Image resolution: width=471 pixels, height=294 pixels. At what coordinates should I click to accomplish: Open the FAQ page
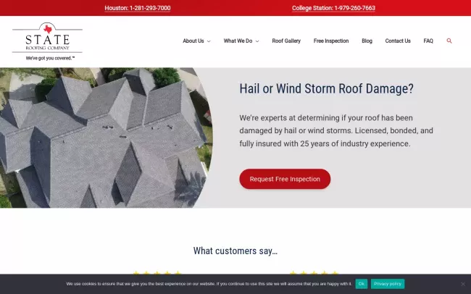pos(428,41)
